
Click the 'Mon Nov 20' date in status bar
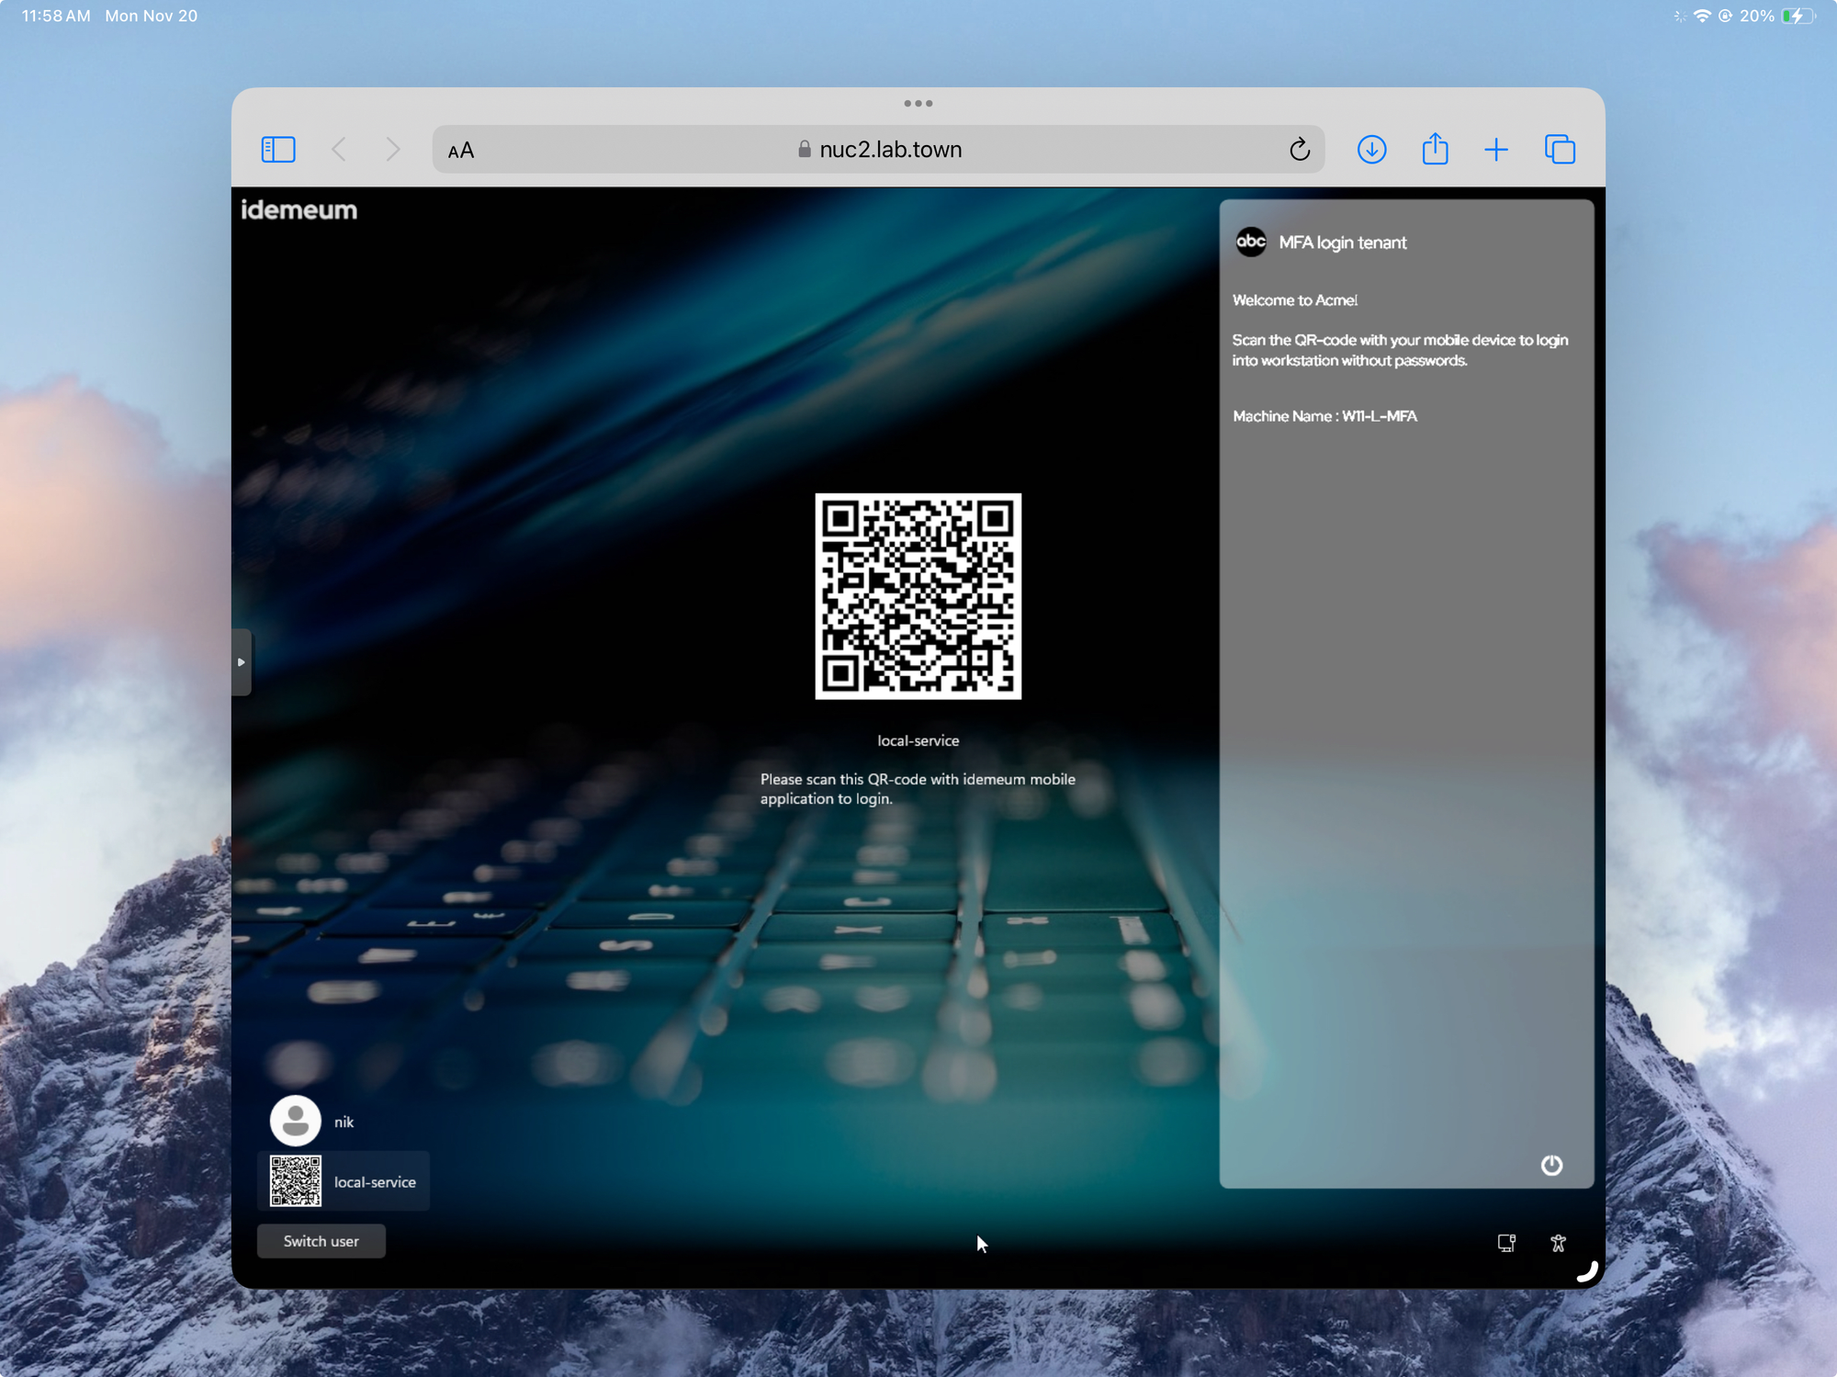tap(152, 16)
